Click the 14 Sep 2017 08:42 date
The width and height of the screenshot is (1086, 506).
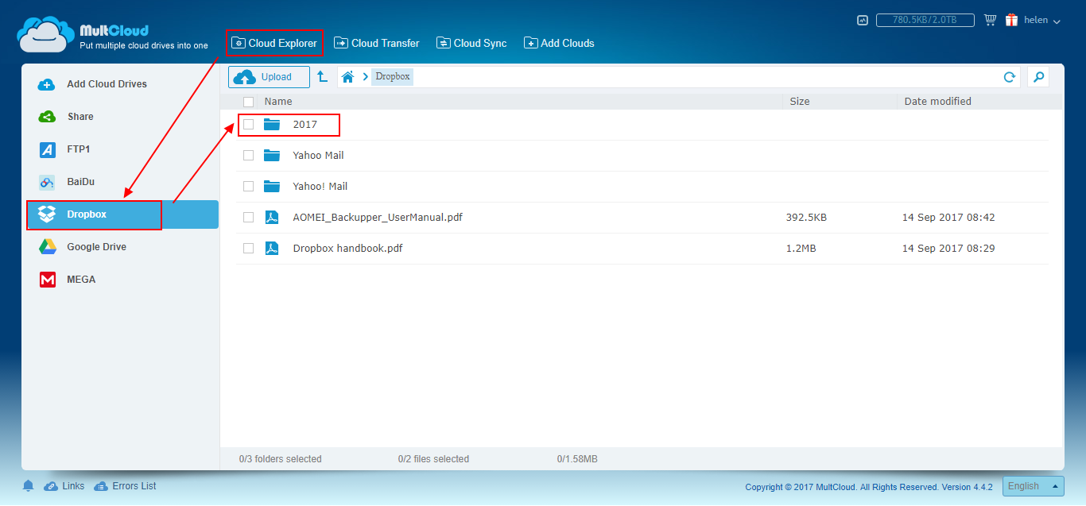click(x=948, y=218)
